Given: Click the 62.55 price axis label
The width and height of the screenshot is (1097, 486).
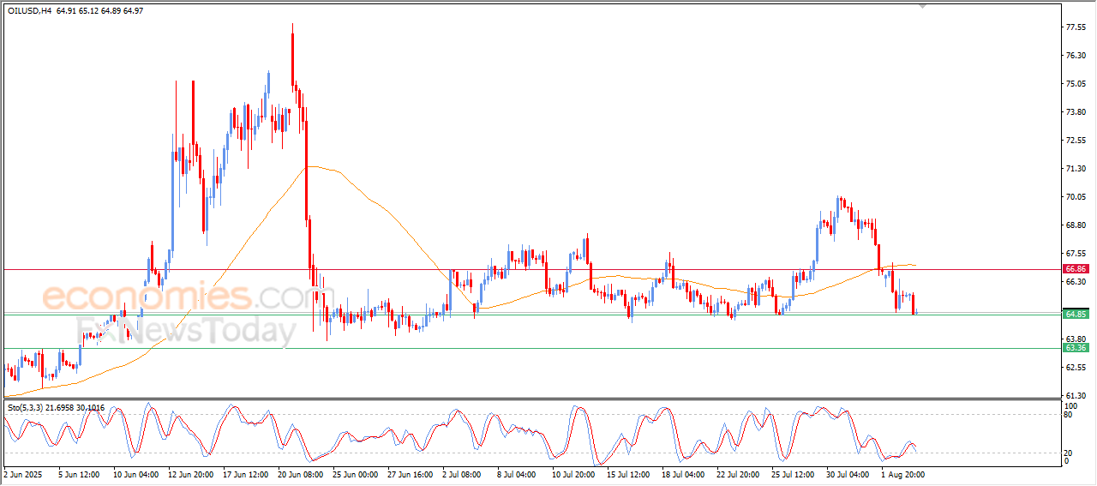Looking at the screenshot, I should coord(1076,367).
